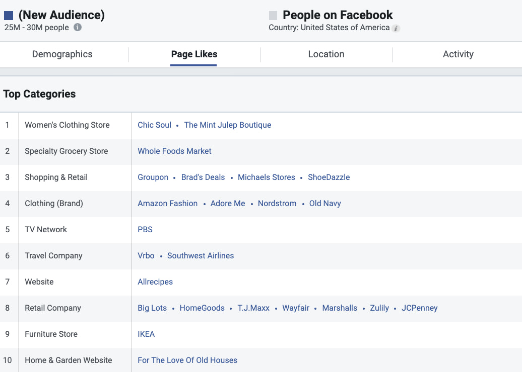522x372 pixels.
Task: Click the gray square beside People on Facebook
Action: (x=273, y=15)
